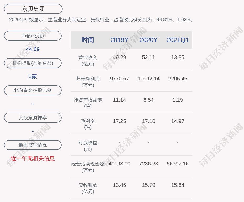Select the market value 44.69
This screenshot has height=202, width=244.
pos(33,49)
